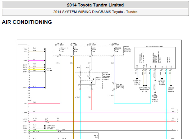Viewport: 193px width, 139px height.
Task: Click the 'WHT/BLK' label on pin 14 wire
Action: tap(36, 132)
